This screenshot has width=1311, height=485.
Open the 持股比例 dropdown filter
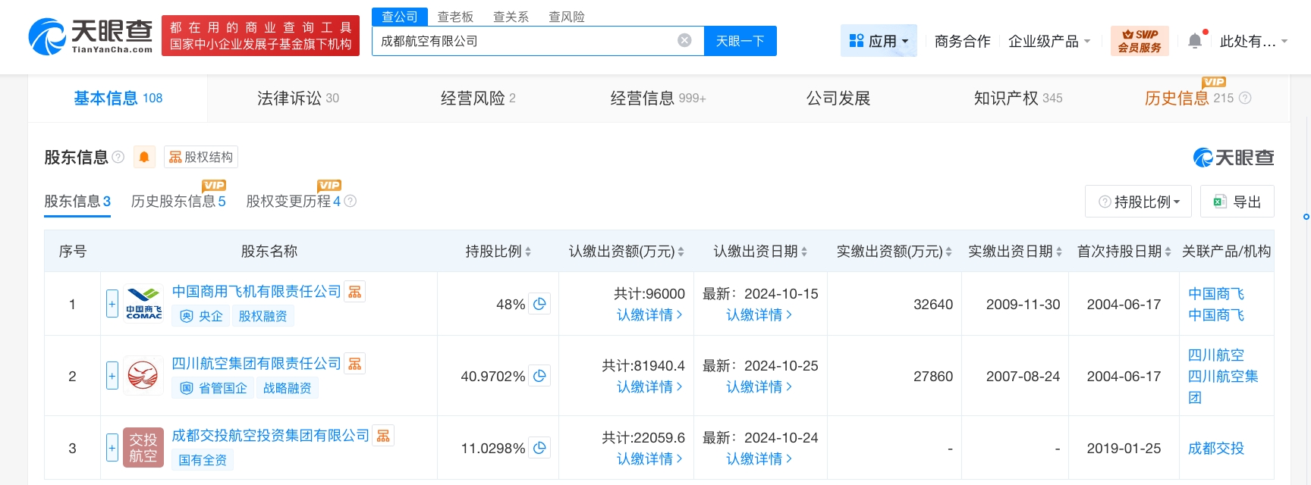coord(1138,202)
